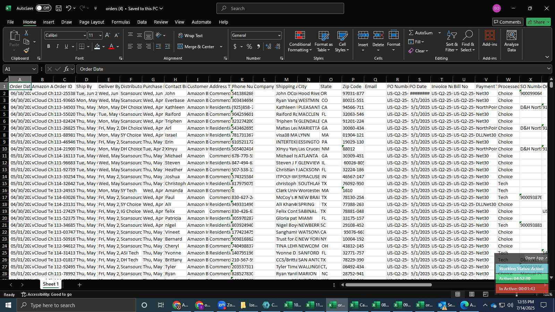Switch to the Insert tab
This screenshot has width=555, height=312.
[x=49, y=22]
